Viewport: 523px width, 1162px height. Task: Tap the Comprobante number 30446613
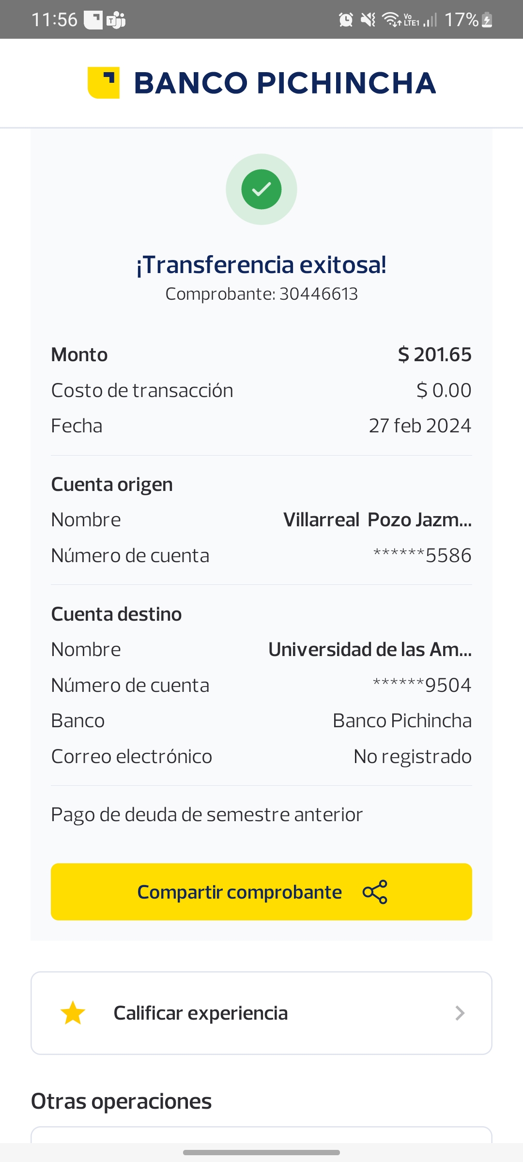pyautogui.click(x=319, y=294)
